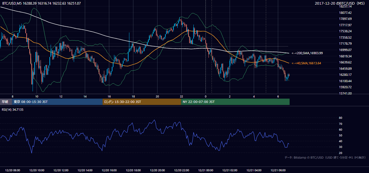Click the Bitstamp data source note
The height and width of the screenshot is (173, 369).
[x=325, y=157]
